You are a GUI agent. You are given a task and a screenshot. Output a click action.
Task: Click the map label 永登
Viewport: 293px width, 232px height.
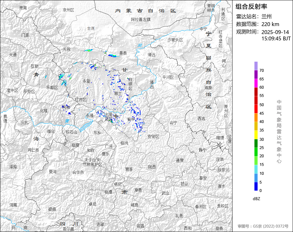(87, 81)
